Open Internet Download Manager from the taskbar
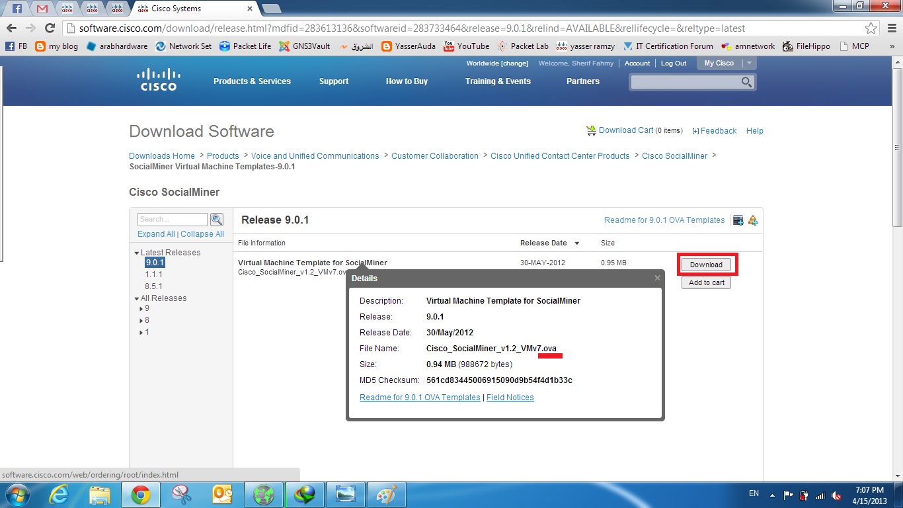The image size is (903, 508). pos(304,495)
